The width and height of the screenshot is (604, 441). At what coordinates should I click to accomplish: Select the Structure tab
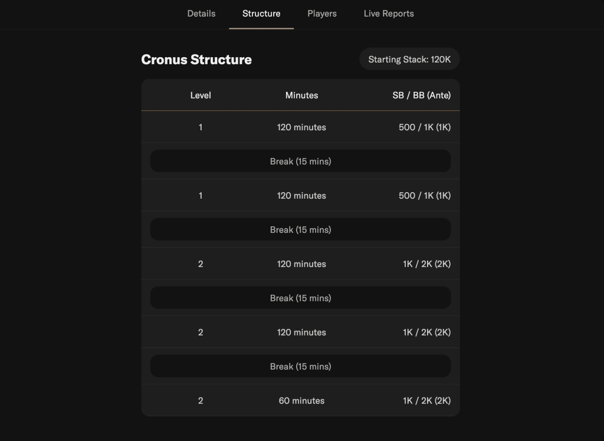pyautogui.click(x=261, y=14)
